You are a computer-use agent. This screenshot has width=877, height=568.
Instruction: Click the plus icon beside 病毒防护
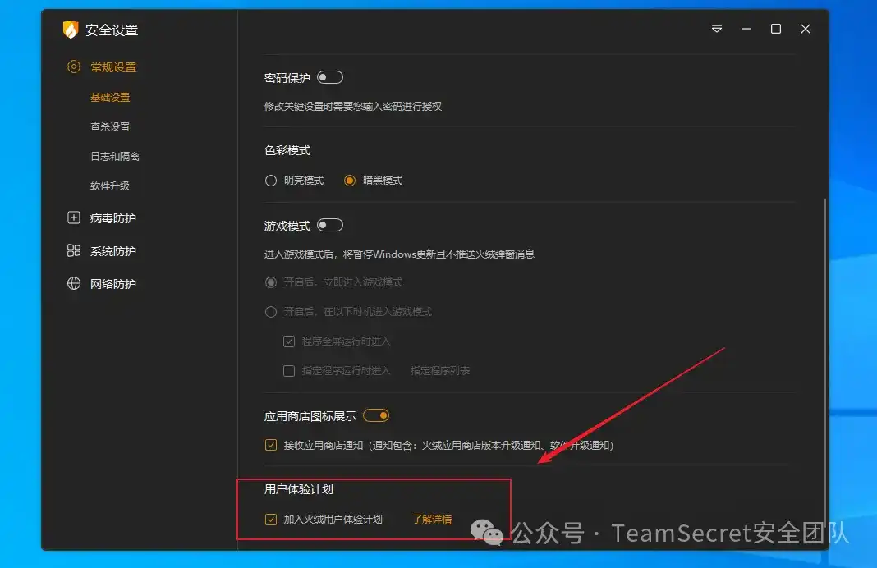74,218
